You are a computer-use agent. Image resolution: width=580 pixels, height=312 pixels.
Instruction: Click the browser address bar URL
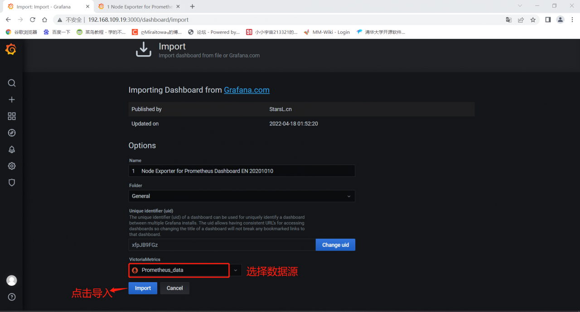coord(138,20)
